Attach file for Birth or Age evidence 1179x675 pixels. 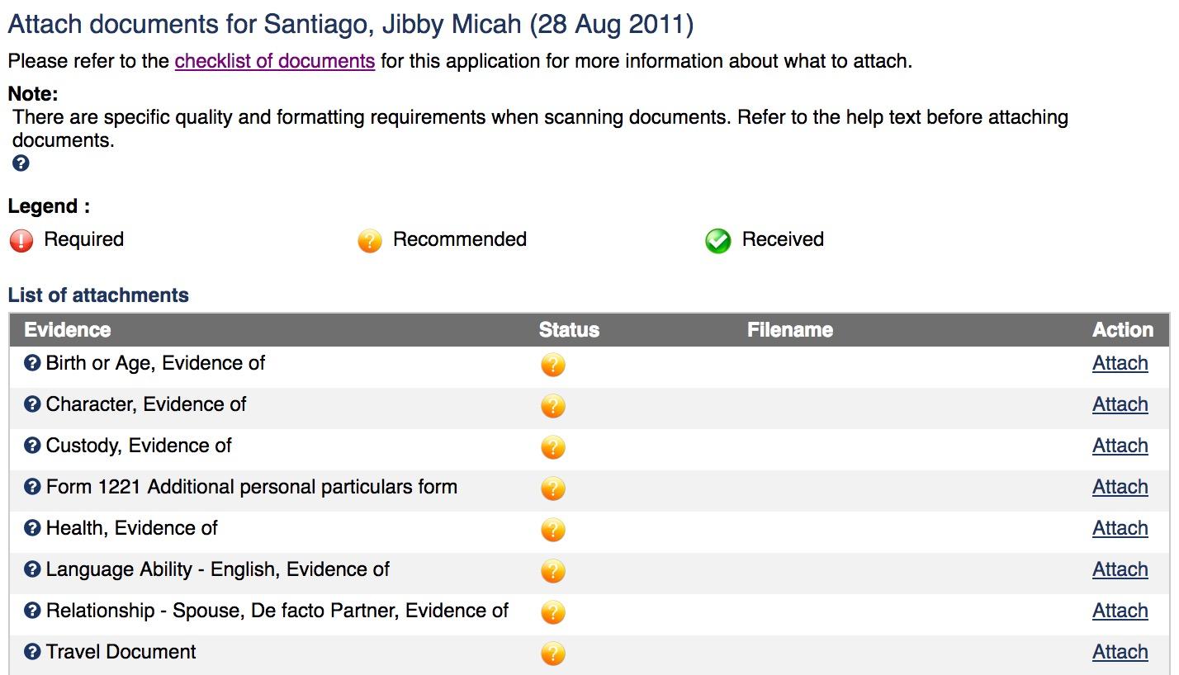1120,363
